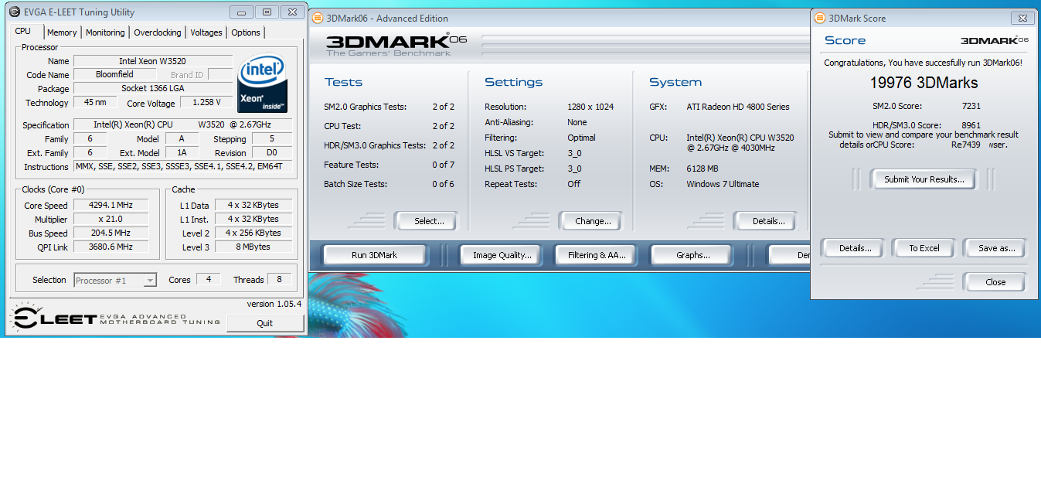This screenshot has width=1041, height=487.
Task: Click the OS value Windows 7 Ultimate
Action: tap(723, 184)
